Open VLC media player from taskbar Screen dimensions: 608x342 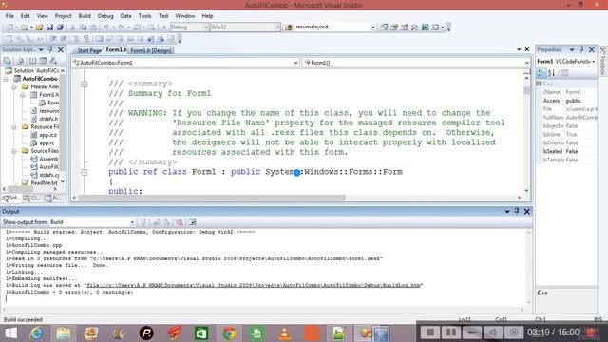[284, 333]
